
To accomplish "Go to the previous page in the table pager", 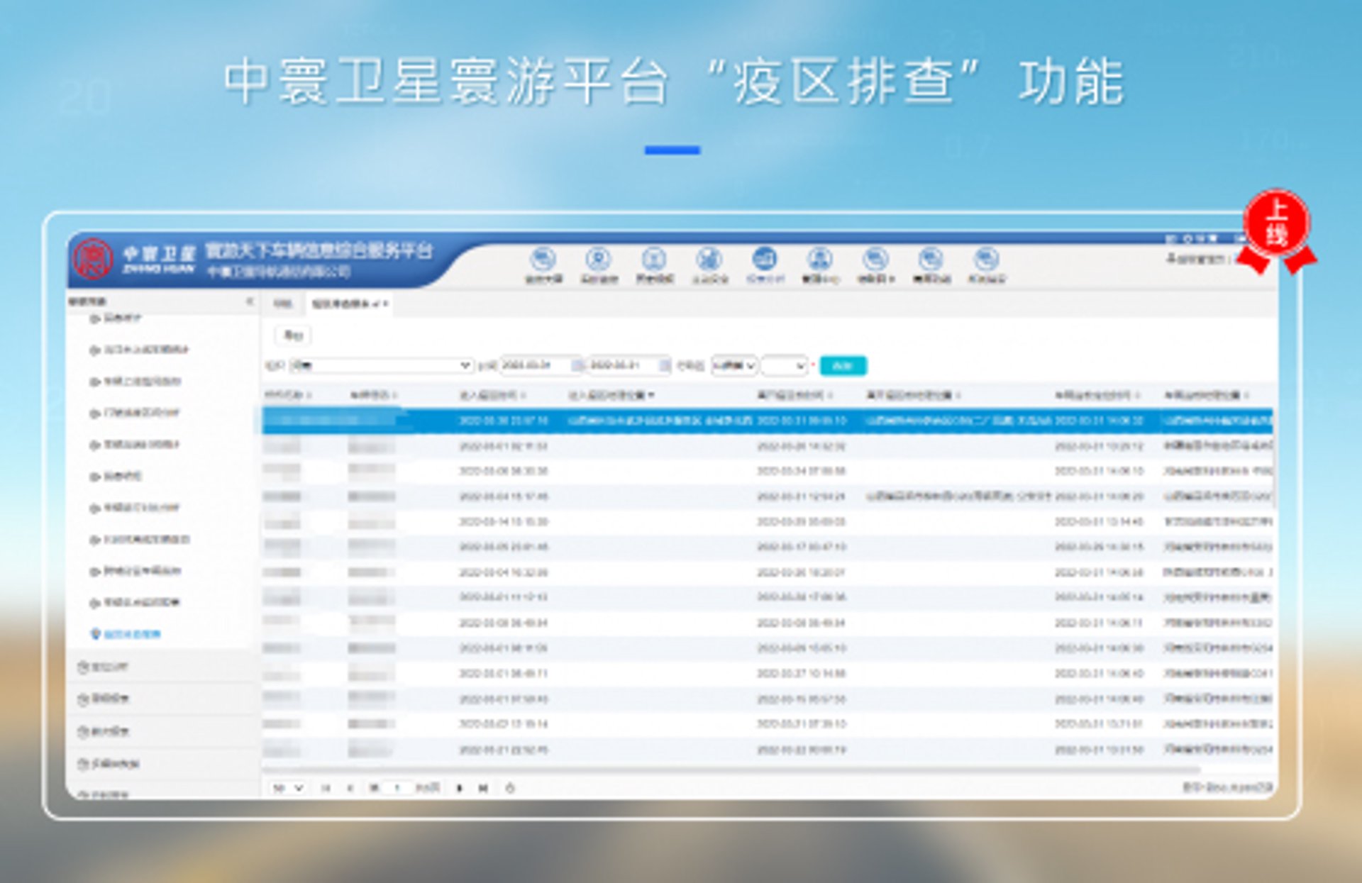I will (x=350, y=788).
